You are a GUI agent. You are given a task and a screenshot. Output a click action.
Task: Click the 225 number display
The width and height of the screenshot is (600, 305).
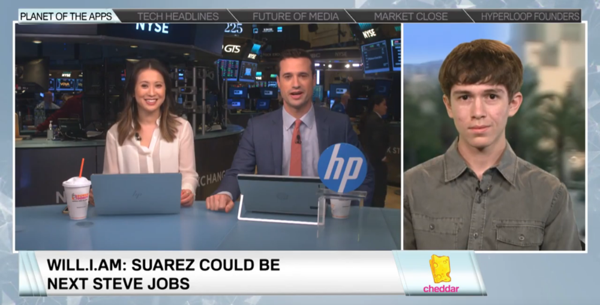tap(233, 28)
